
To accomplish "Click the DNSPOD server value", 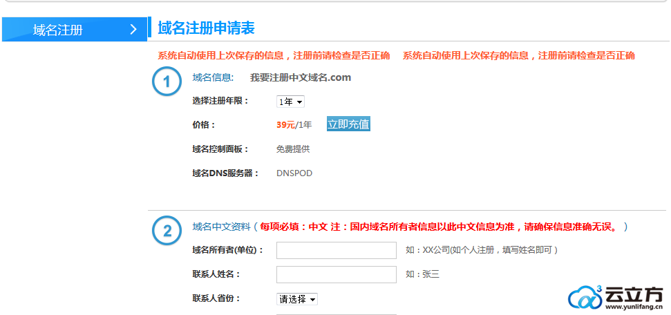I will click(294, 173).
